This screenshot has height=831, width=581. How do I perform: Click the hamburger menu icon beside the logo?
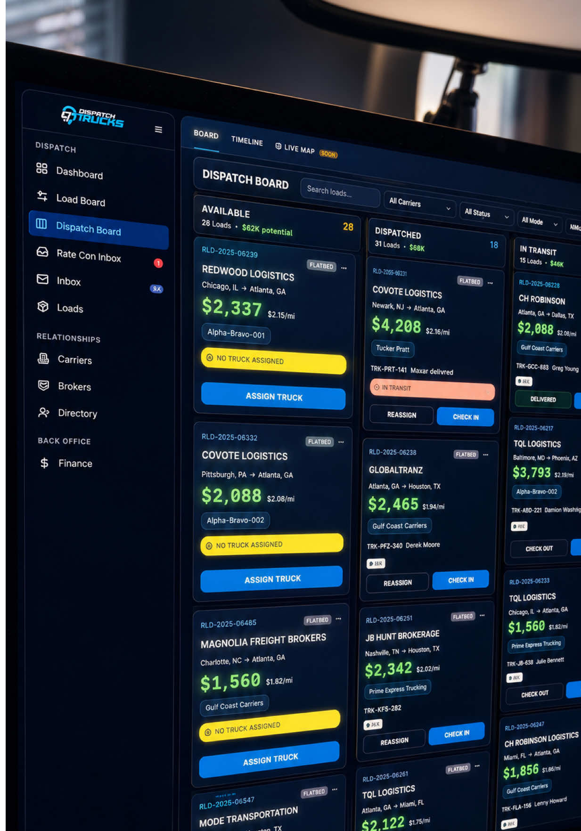tap(159, 130)
